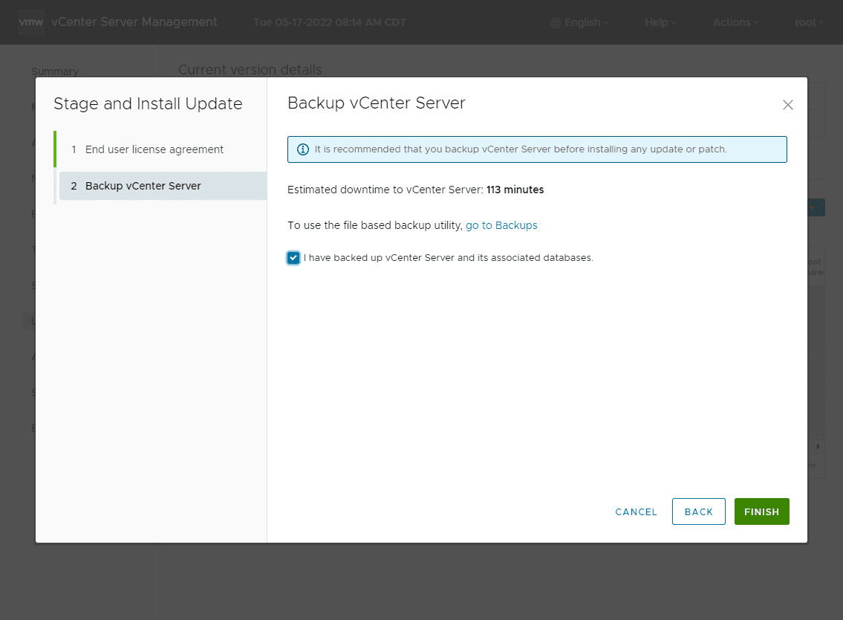Viewport: 843px width, 620px height.
Task: Click the info icon in the recommendation banner
Action: pyautogui.click(x=303, y=149)
